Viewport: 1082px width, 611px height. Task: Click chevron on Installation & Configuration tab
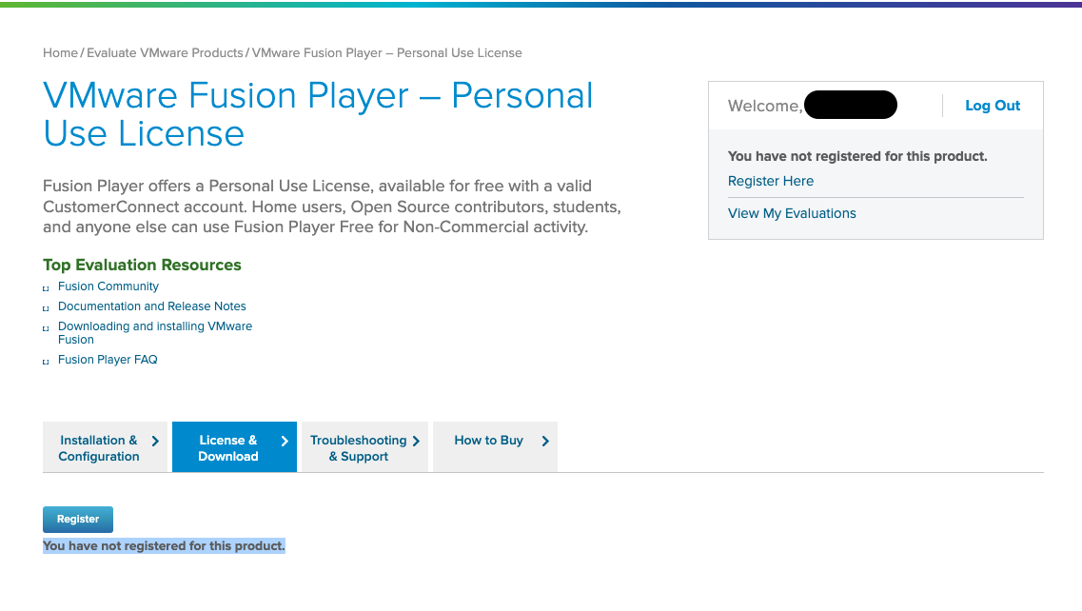point(155,442)
